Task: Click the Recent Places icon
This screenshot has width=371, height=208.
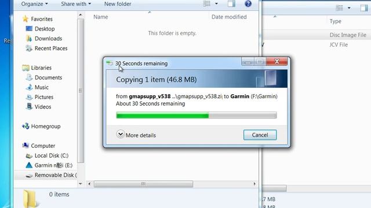Action: coord(29,49)
